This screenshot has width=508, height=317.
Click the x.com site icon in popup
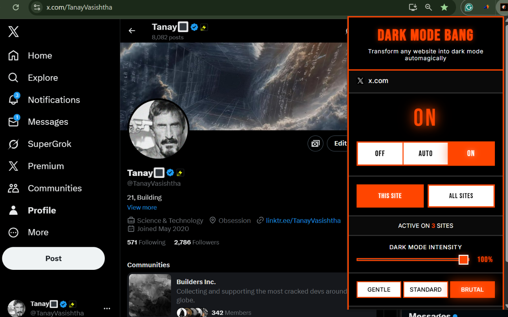tap(360, 81)
